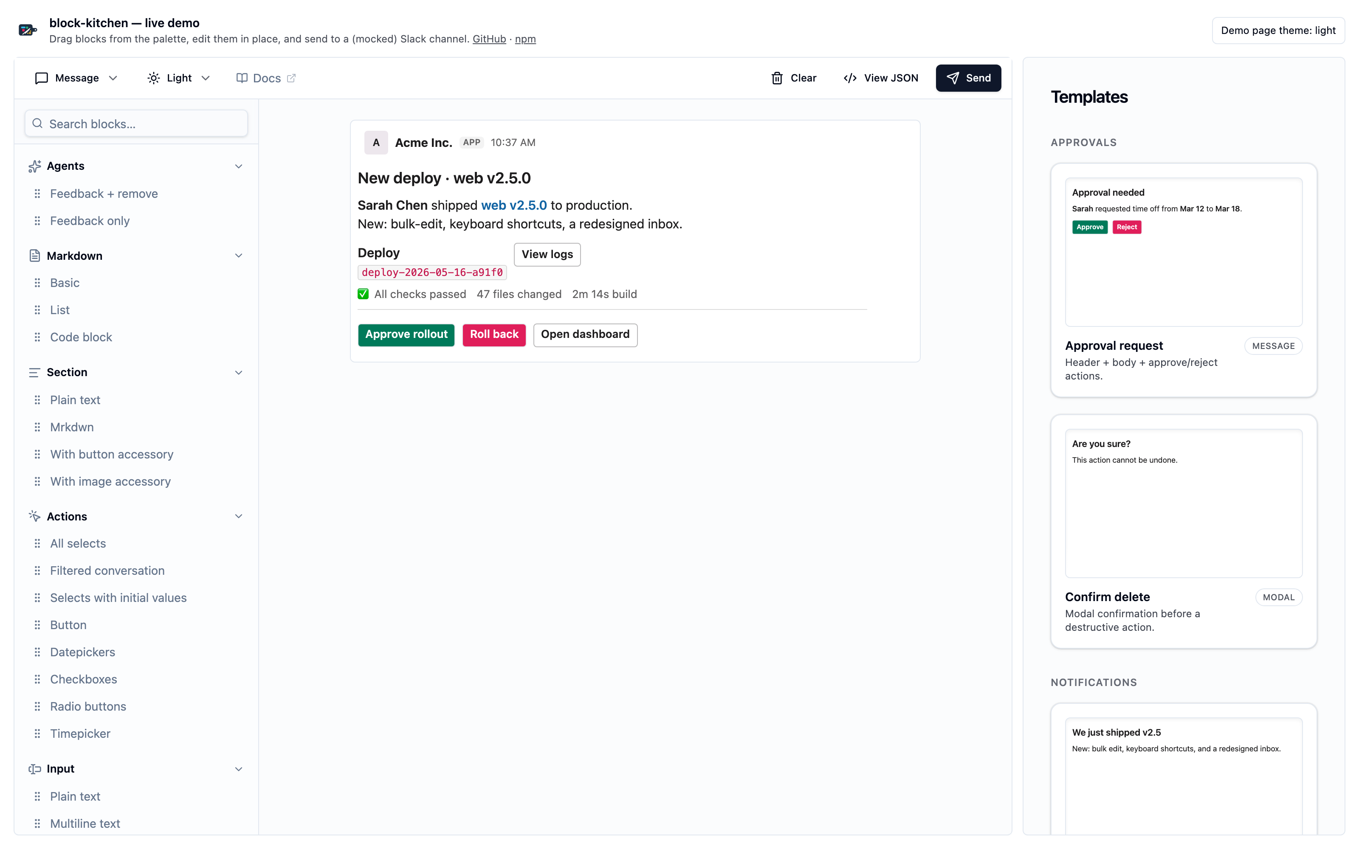Click the Message speech bubble icon
Screen dimensions: 1359x849
[42, 78]
